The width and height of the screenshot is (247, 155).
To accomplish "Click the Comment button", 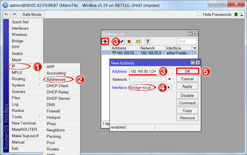I will pyautogui.click(x=187, y=103).
